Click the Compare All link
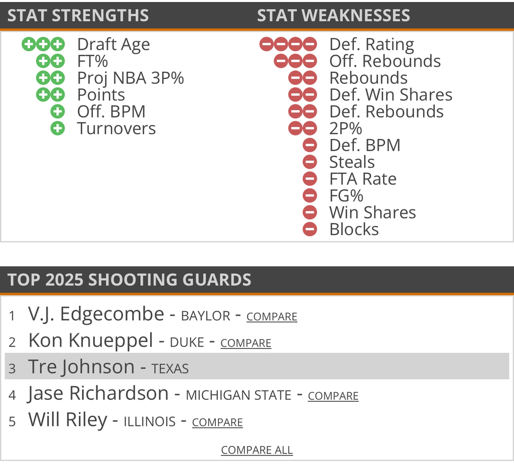 [x=256, y=450]
